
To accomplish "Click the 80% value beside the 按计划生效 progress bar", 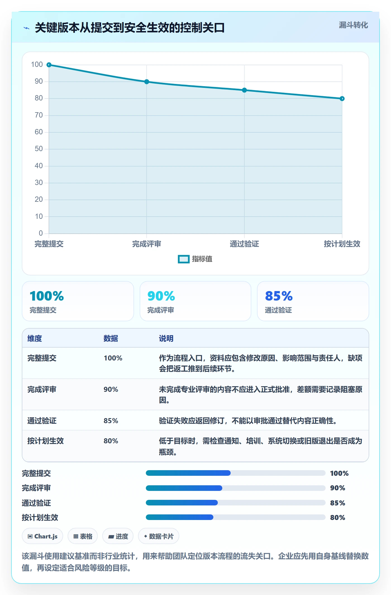I will pos(338,517).
